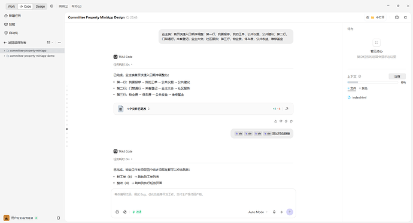Send the message with purple arrow button

290,212
